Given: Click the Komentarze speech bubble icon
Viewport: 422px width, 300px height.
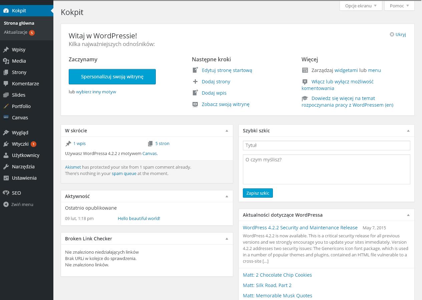Looking at the screenshot, I should pyautogui.click(x=6, y=84).
